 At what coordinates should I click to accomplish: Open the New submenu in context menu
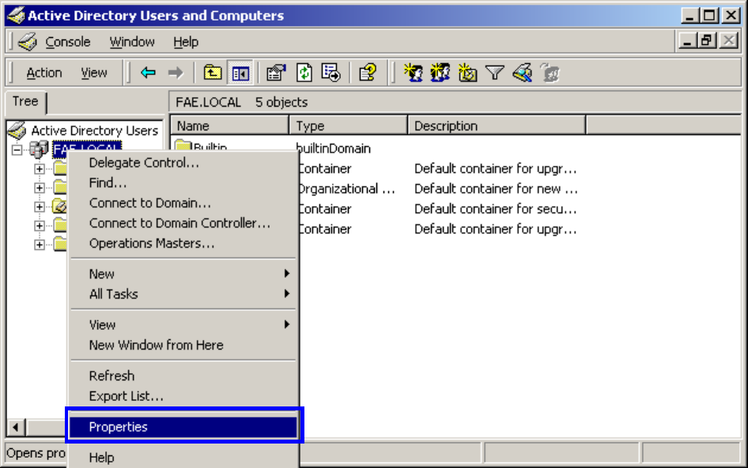[183, 274]
